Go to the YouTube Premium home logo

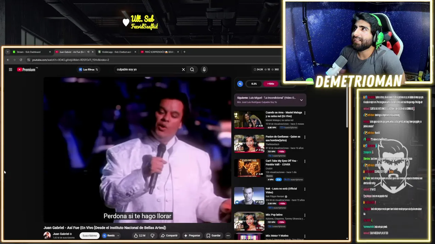pyautogui.click(x=27, y=69)
